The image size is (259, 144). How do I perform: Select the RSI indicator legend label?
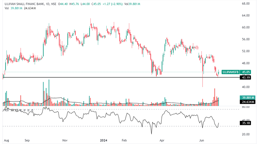point(6,110)
